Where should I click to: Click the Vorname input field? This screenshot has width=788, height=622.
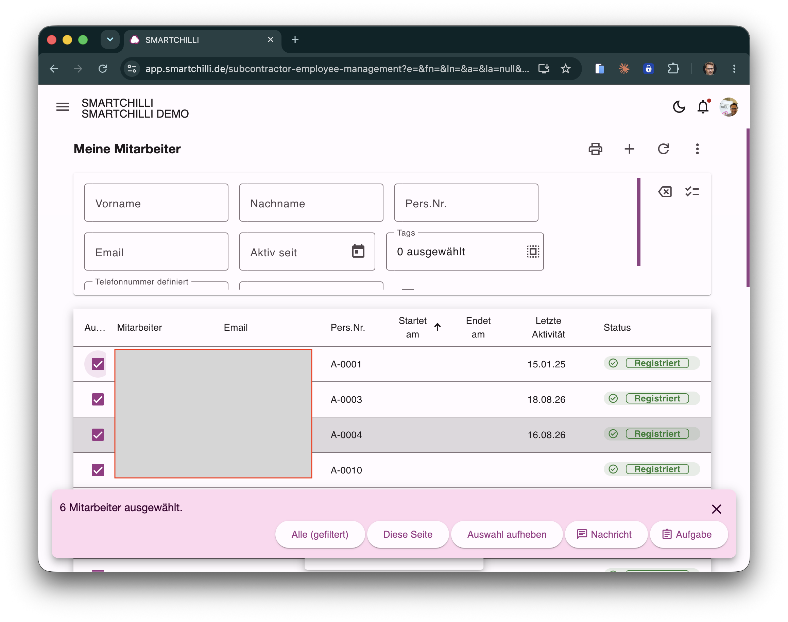pyautogui.click(x=156, y=203)
